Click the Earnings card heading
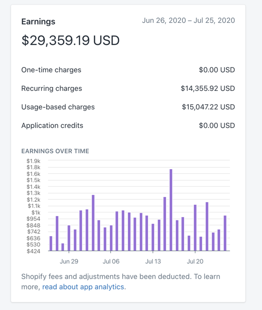 pyautogui.click(x=38, y=22)
